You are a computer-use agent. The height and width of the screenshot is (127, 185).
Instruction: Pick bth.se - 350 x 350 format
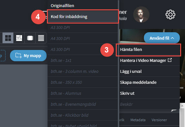83,82
